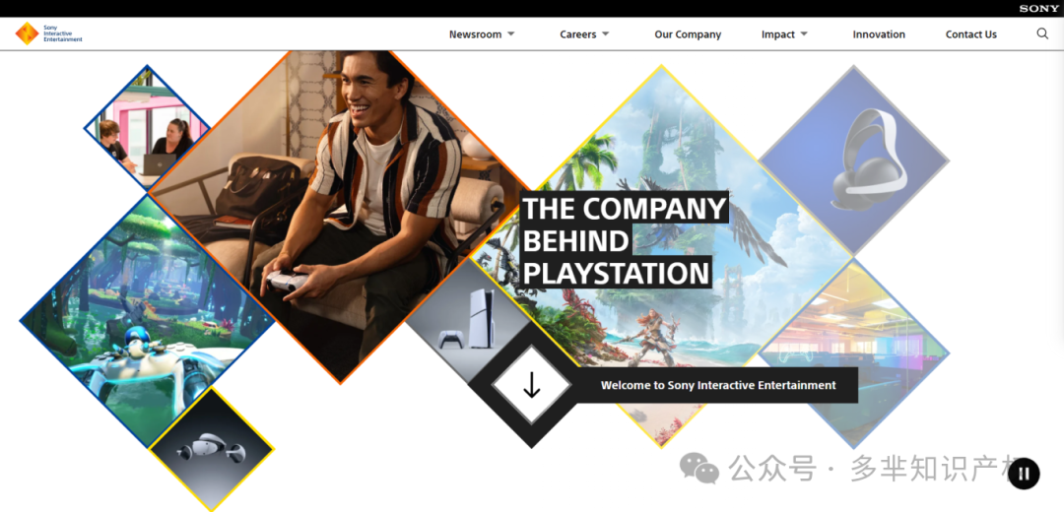Open the Innovation menu item
This screenshot has height=512, width=1064.
pos(879,34)
